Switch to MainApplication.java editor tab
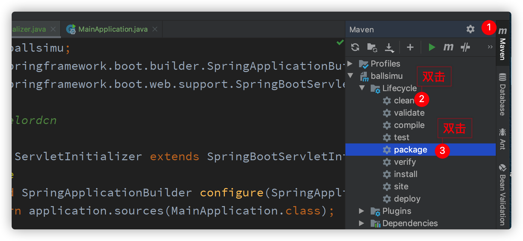This screenshot has width=523, height=241. pyautogui.click(x=112, y=29)
